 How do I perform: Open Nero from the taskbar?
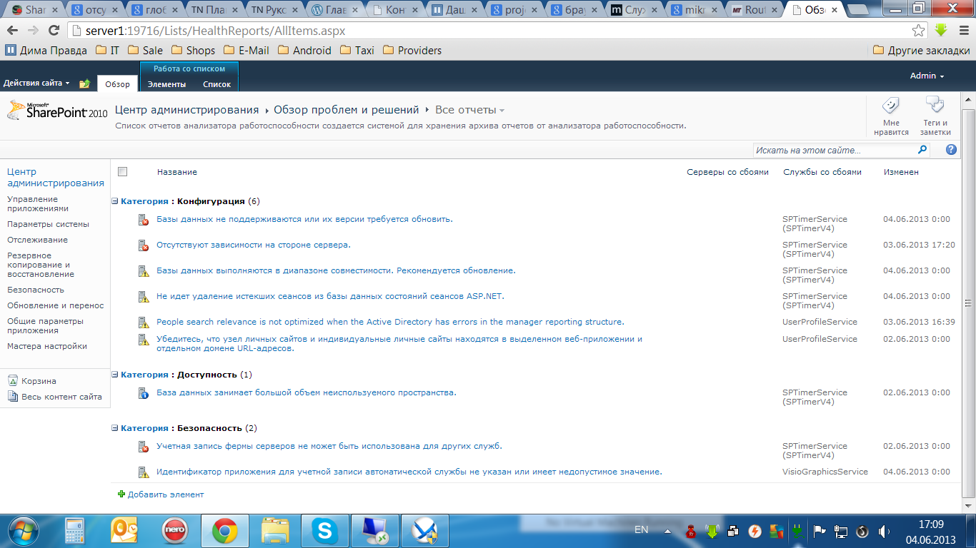pos(174,531)
